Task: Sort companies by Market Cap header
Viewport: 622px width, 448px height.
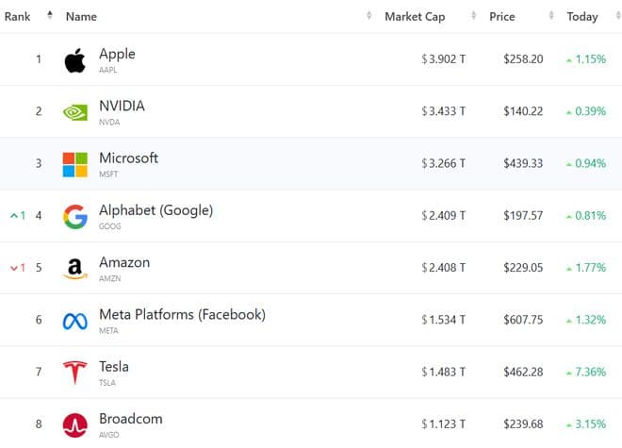Action: [415, 17]
